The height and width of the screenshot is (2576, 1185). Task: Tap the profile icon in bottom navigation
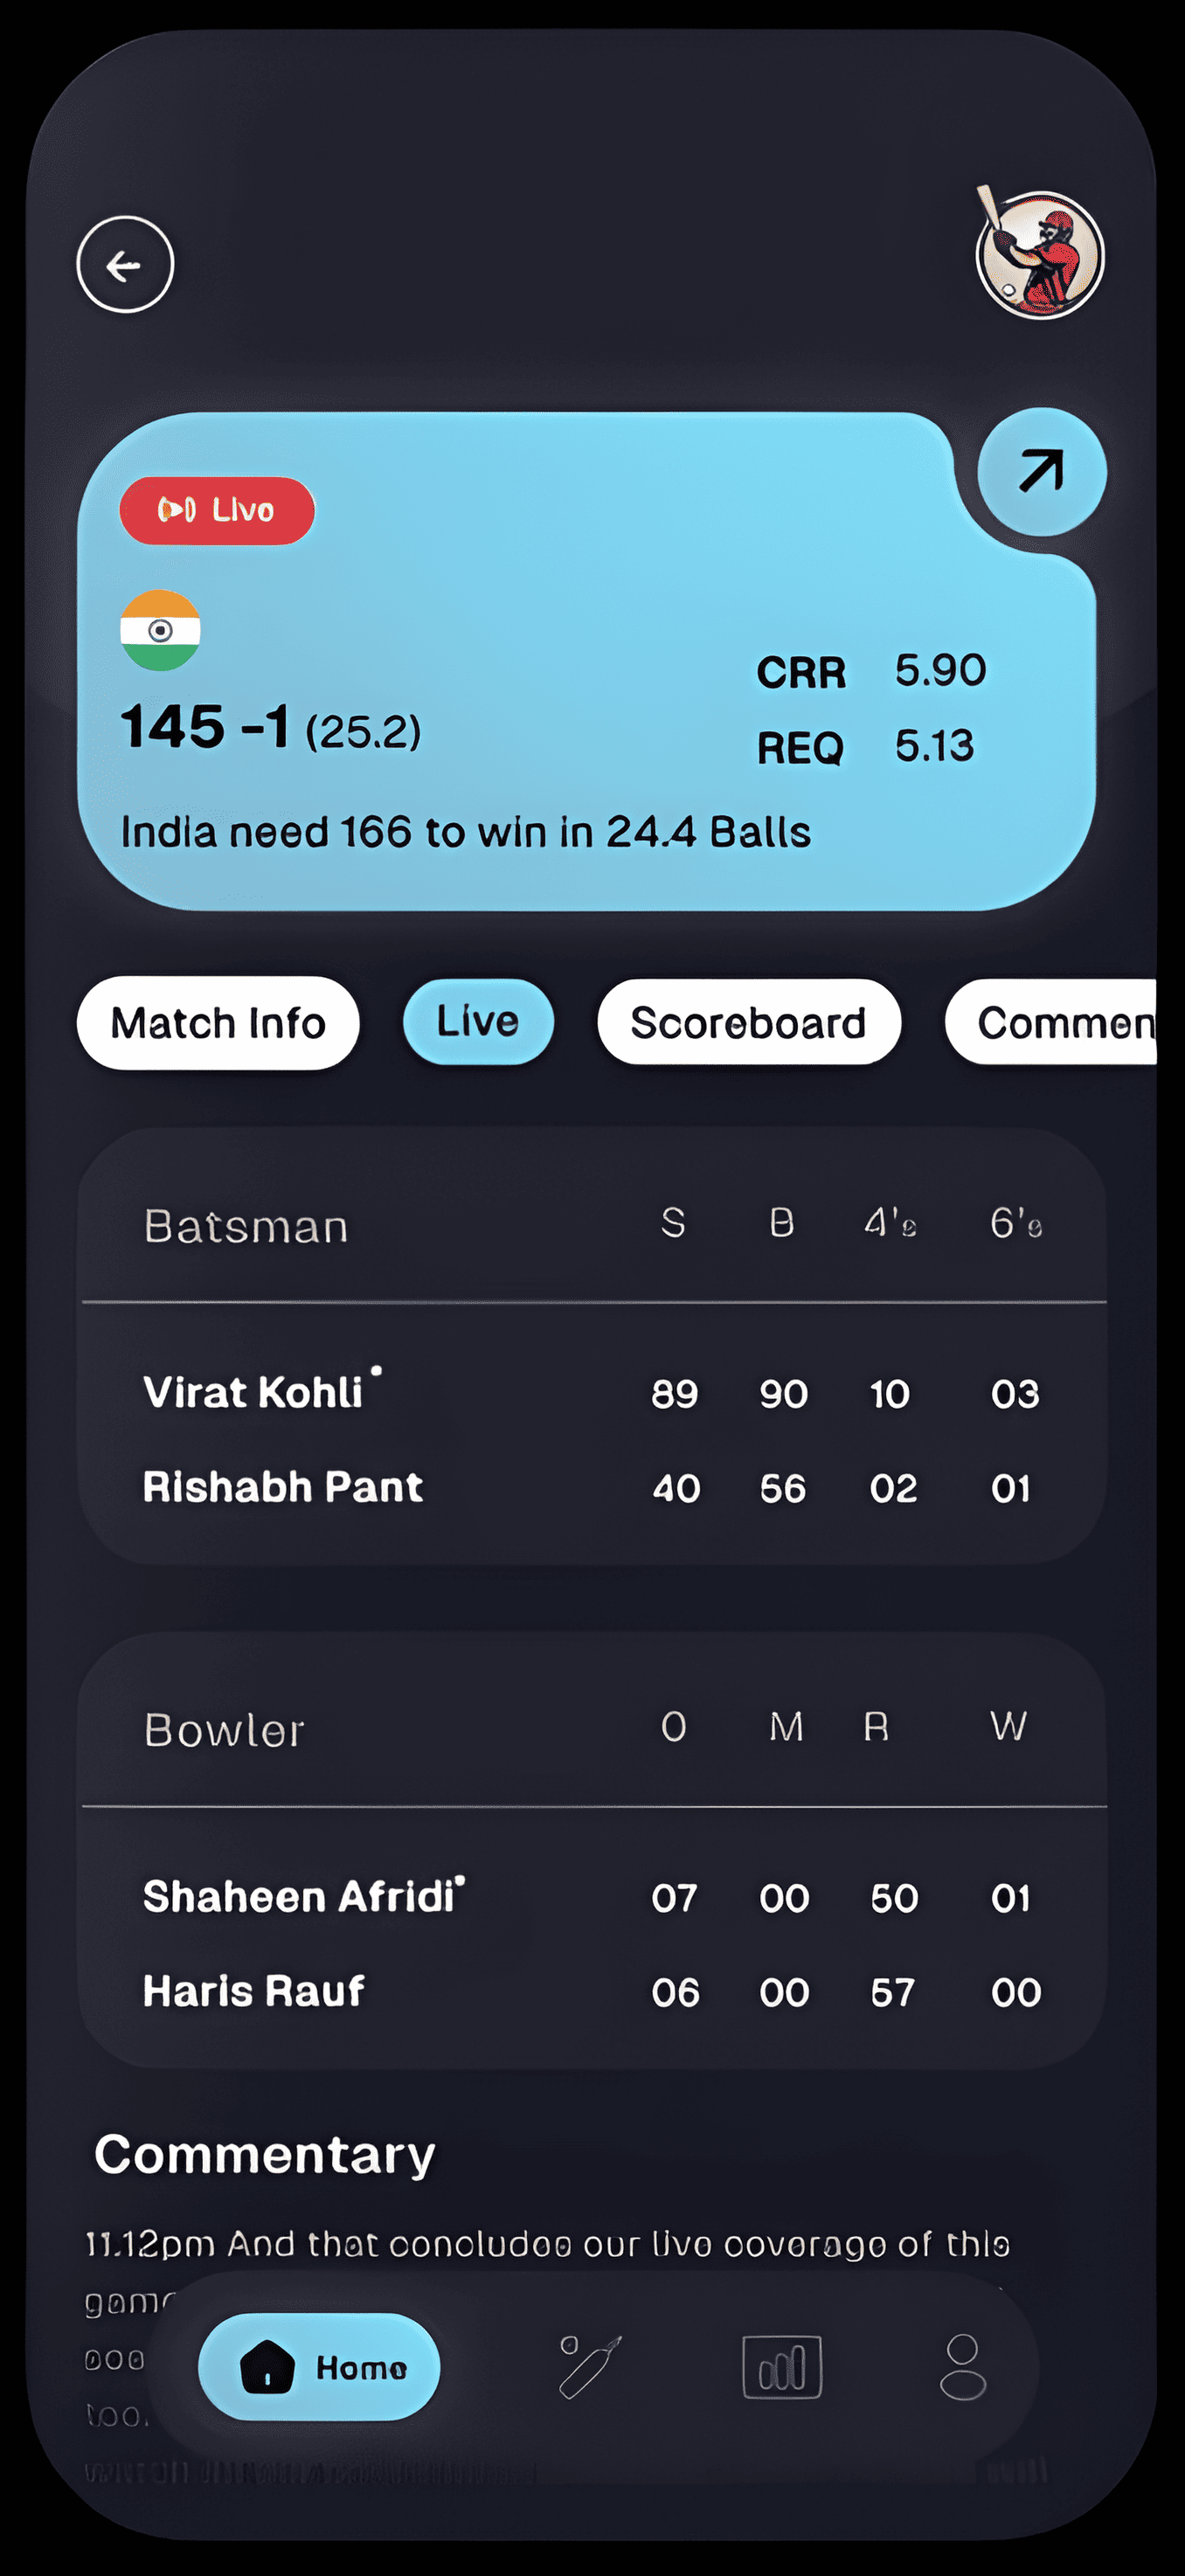point(965,2366)
